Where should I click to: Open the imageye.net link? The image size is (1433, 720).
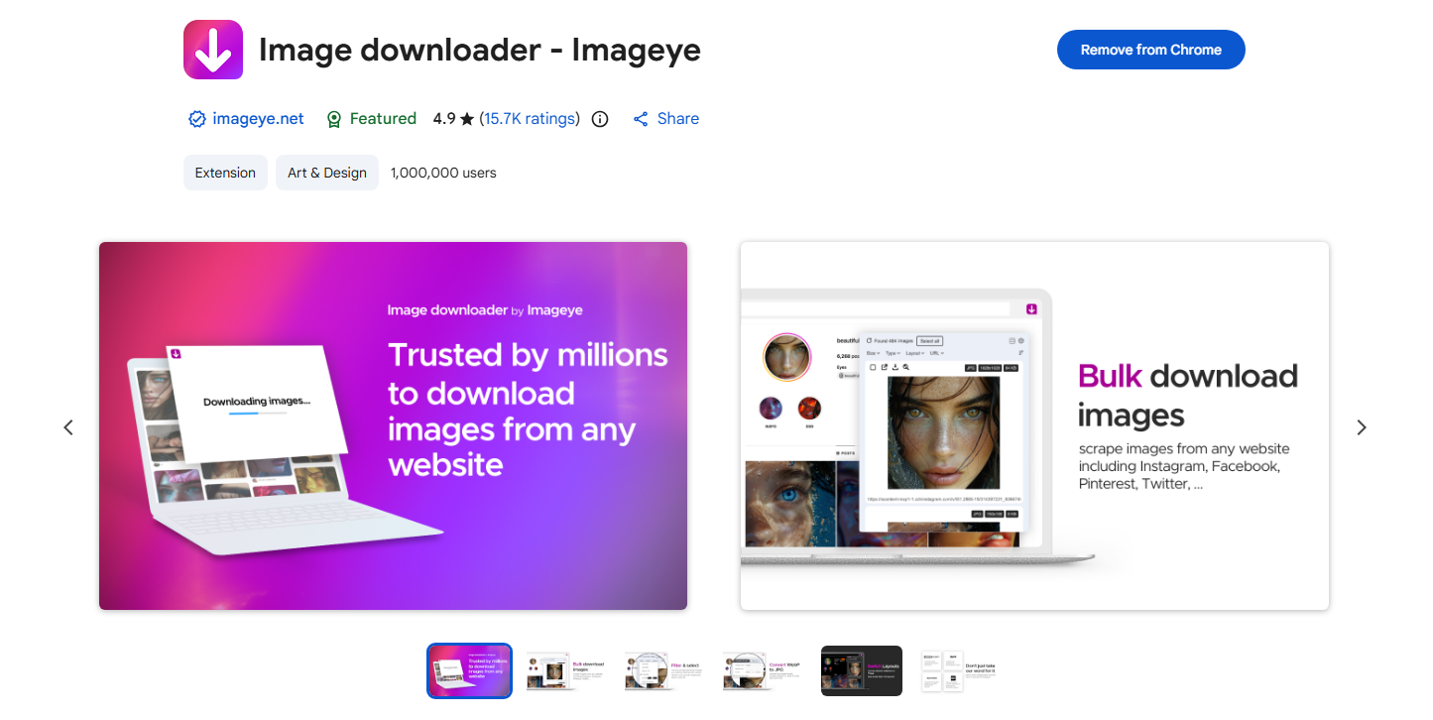(x=257, y=118)
